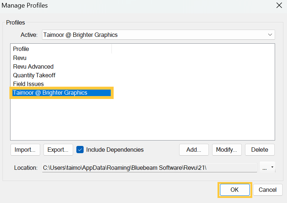
Task: Click the Active combo box profile name text
Action: [80, 35]
